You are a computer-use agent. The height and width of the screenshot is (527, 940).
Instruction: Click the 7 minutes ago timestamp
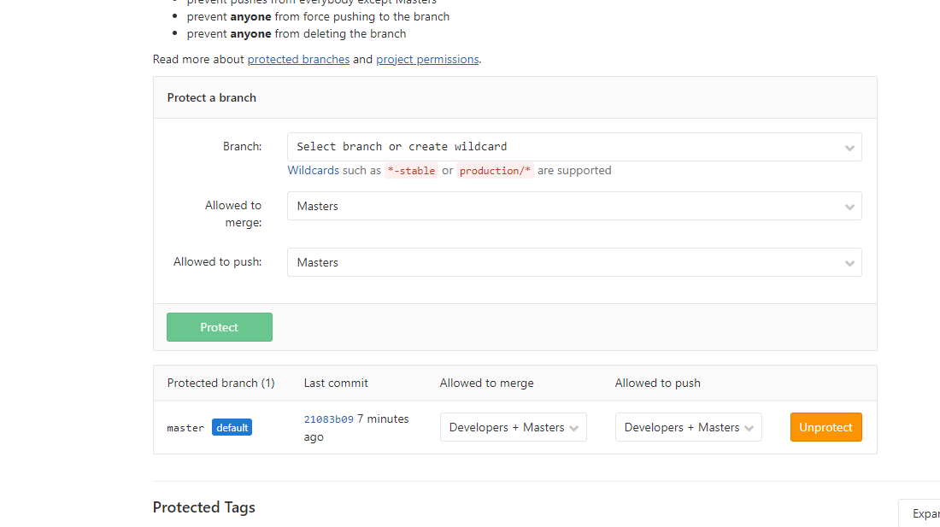[382, 419]
